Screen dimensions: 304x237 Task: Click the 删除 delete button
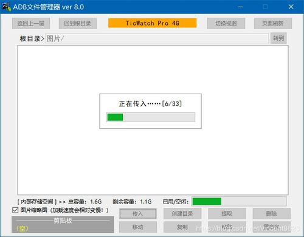[x=272, y=214]
